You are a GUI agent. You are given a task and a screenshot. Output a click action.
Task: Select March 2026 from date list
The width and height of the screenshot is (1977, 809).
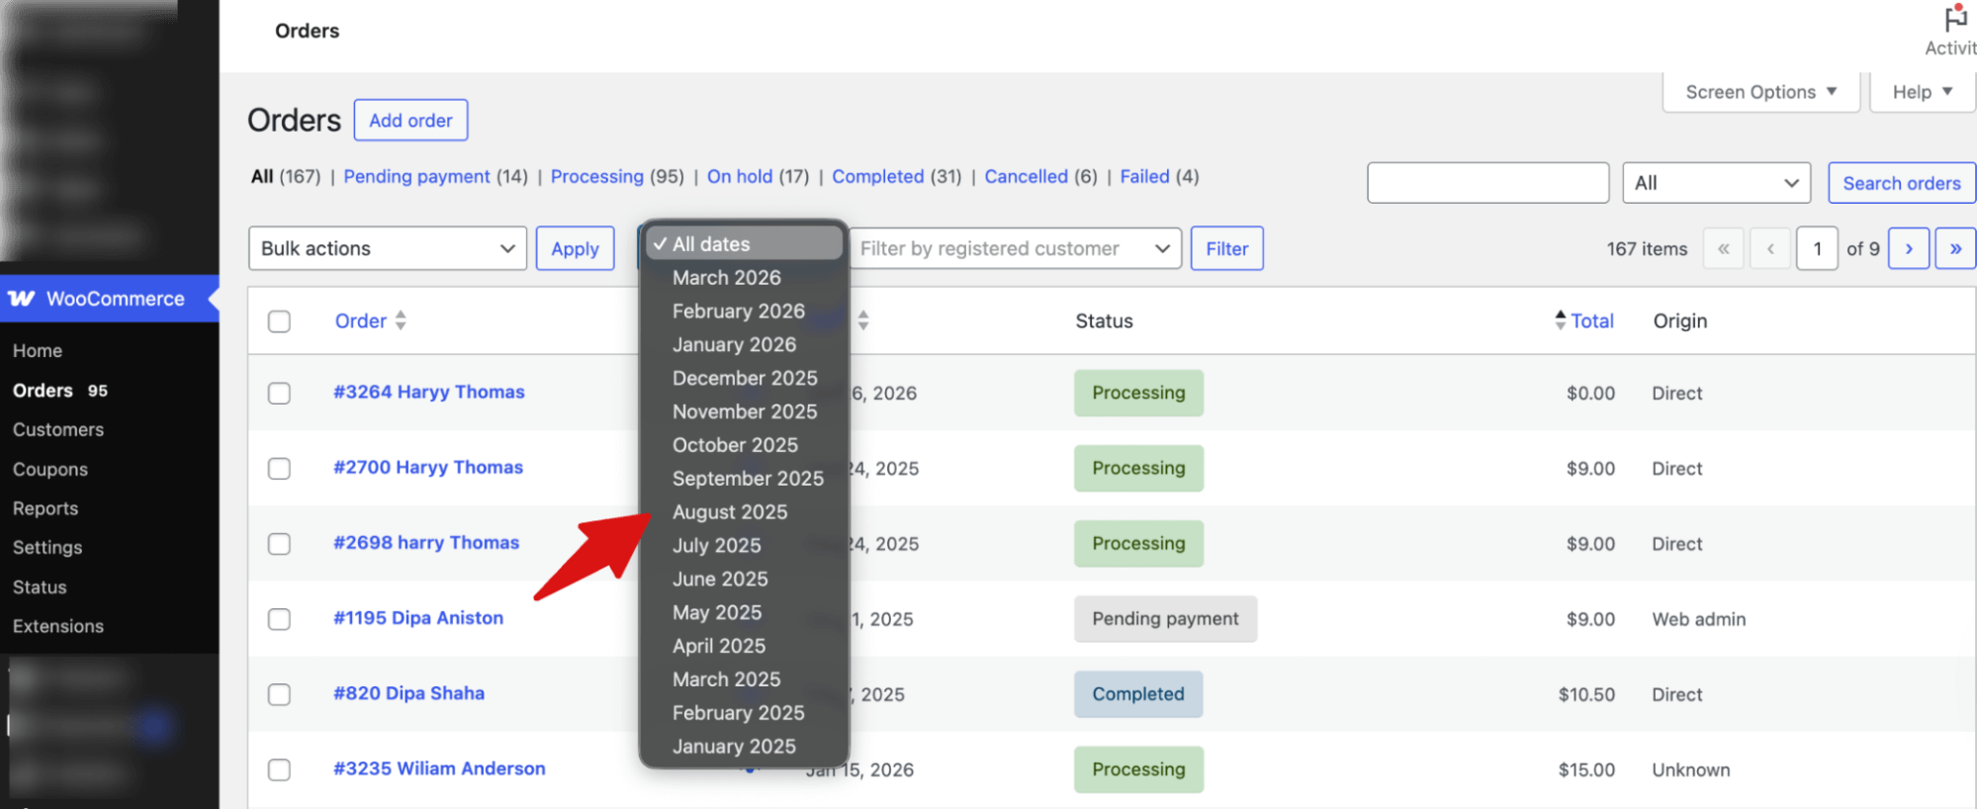(x=726, y=278)
